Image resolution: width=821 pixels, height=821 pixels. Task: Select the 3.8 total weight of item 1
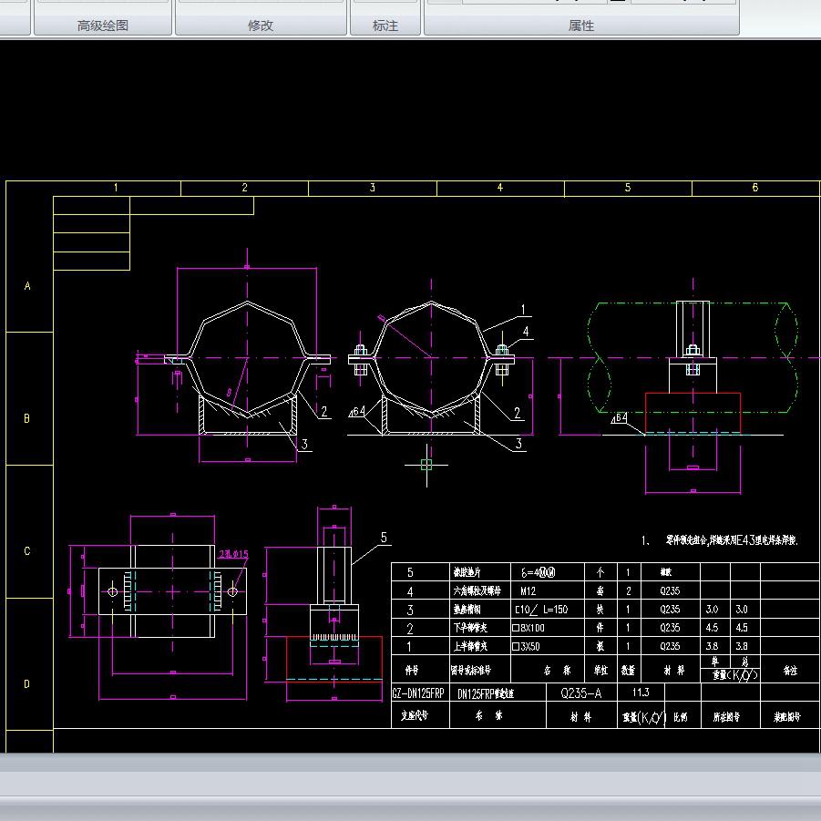tap(742, 646)
